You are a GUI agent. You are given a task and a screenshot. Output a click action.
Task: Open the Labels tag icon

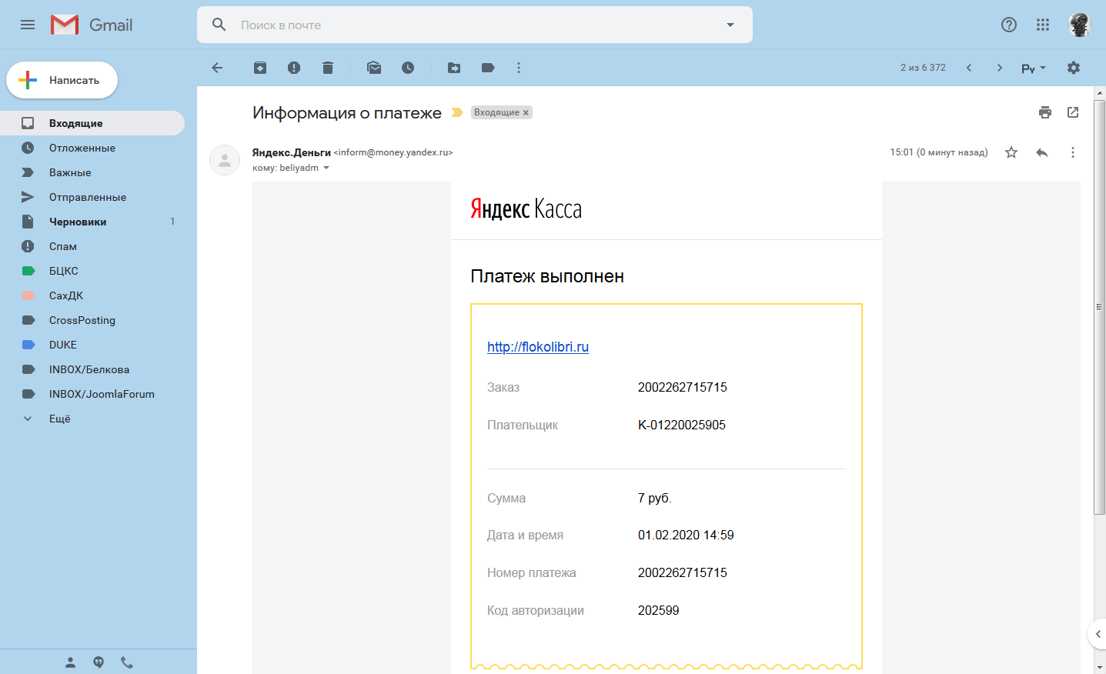(x=488, y=68)
